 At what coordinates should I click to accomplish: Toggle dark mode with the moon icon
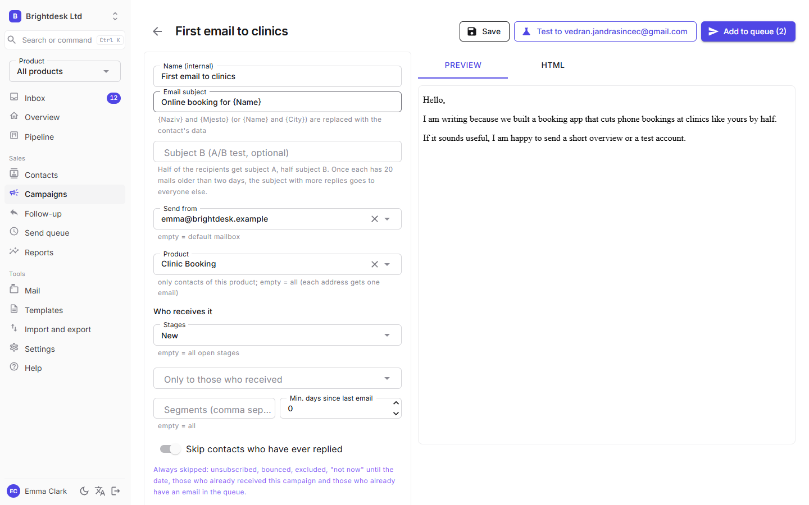pos(84,491)
